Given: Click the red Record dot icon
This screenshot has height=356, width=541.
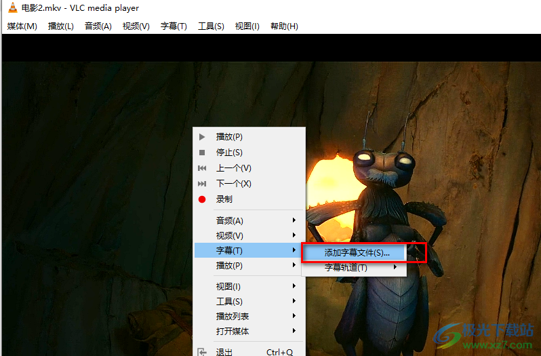Looking at the screenshot, I should pos(202,199).
